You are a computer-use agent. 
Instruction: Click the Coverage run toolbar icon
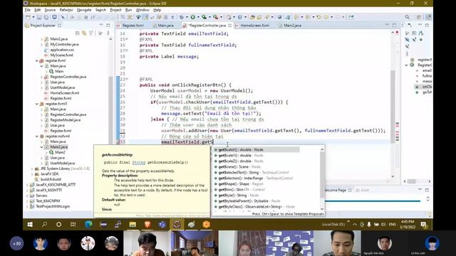pyautogui.click(x=204, y=17)
